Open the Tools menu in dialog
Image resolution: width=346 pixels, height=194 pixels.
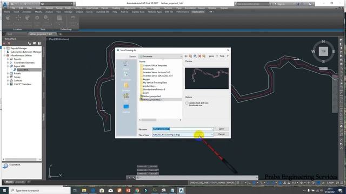pyautogui.click(x=222, y=56)
